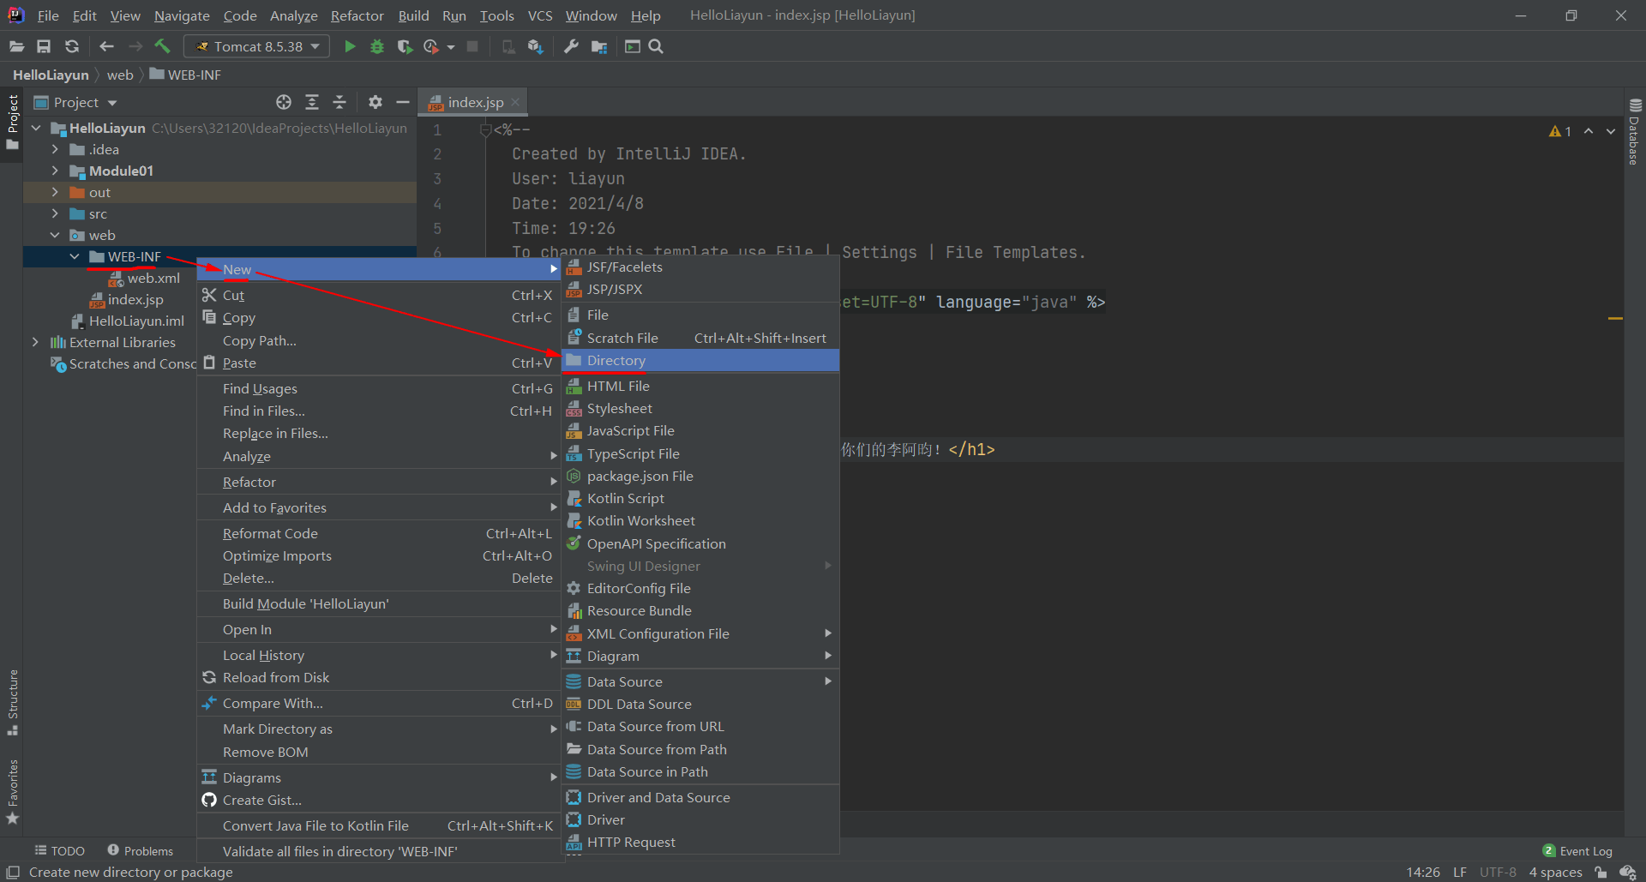
Task: Go to next highlighted error arrow
Action: 1611,131
